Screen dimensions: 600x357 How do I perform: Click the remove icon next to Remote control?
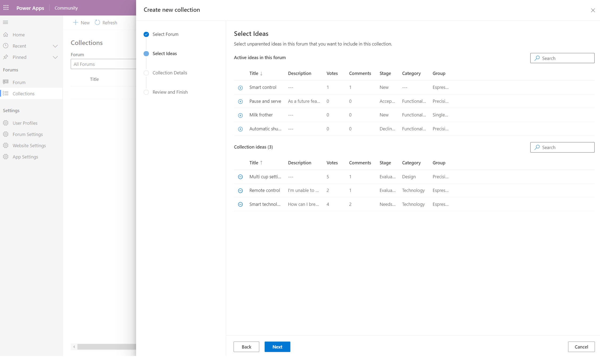[241, 190]
